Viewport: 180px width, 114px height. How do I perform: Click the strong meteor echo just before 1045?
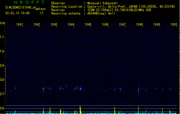(x=80, y=89)
